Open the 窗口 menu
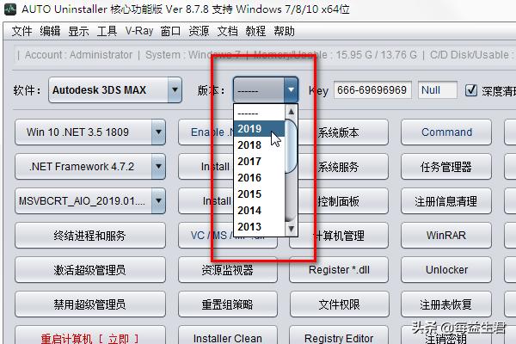 click(x=170, y=31)
